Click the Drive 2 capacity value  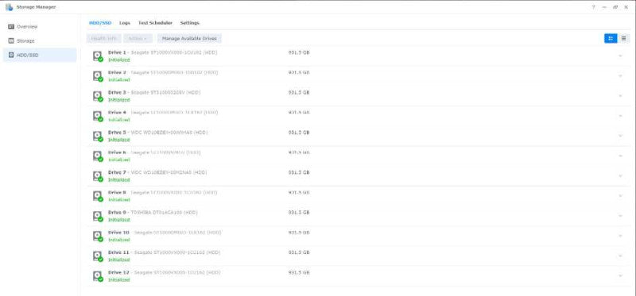(299, 72)
